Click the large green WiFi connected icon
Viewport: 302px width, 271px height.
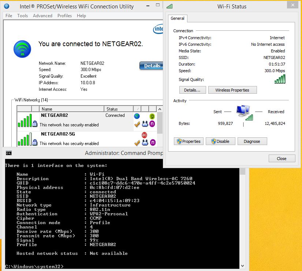(22, 49)
